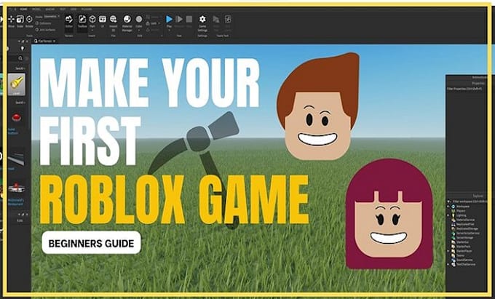Open Game Settings gear
The image size is (495, 299).
click(x=202, y=19)
